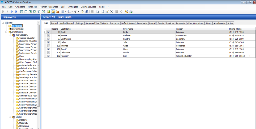Open the Human Resources menu
Viewport: 256px width, 129px height.
coord(49,7)
